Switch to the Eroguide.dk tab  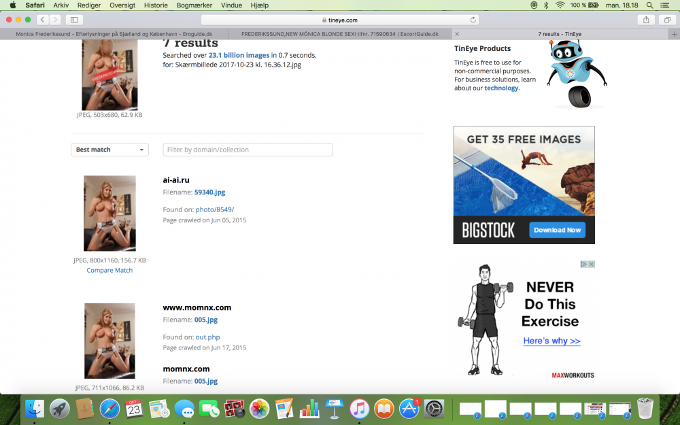[x=114, y=34]
